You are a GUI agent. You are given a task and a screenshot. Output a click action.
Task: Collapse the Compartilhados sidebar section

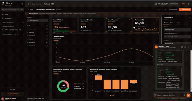pyautogui.click(x=13, y=27)
